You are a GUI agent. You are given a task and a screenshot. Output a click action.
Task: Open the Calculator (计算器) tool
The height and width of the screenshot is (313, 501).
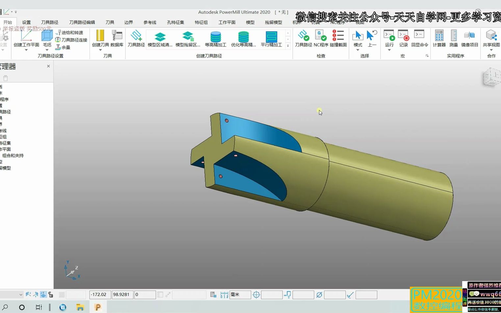tap(439, 36)
